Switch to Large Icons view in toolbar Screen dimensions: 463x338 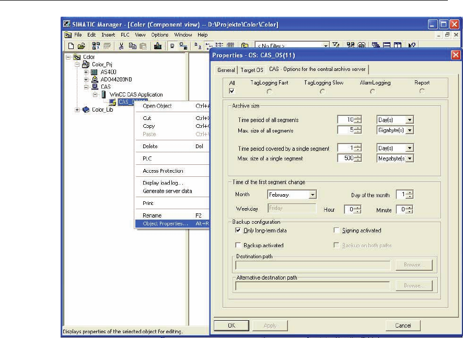pyautogui.click(x=198, y=46)
